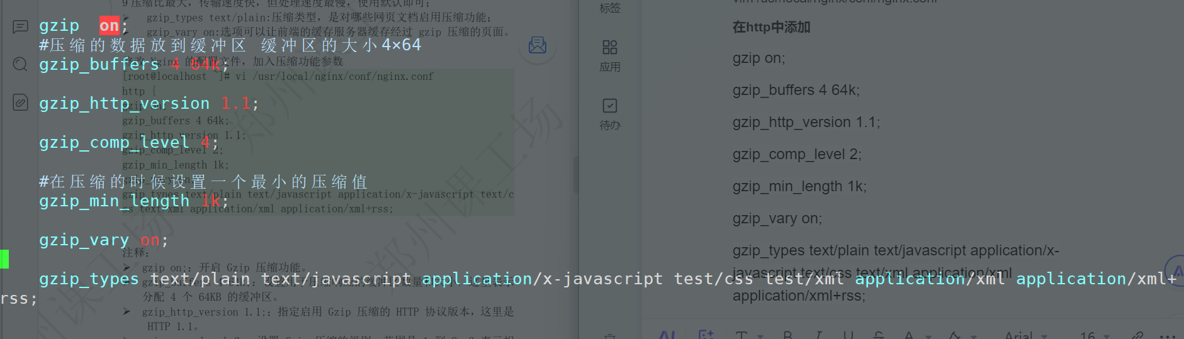This screenshot has width=1184, height=339.
Task: Click 'gzip_http_version' in the terminal overlay
Action: tap(124, 103)
